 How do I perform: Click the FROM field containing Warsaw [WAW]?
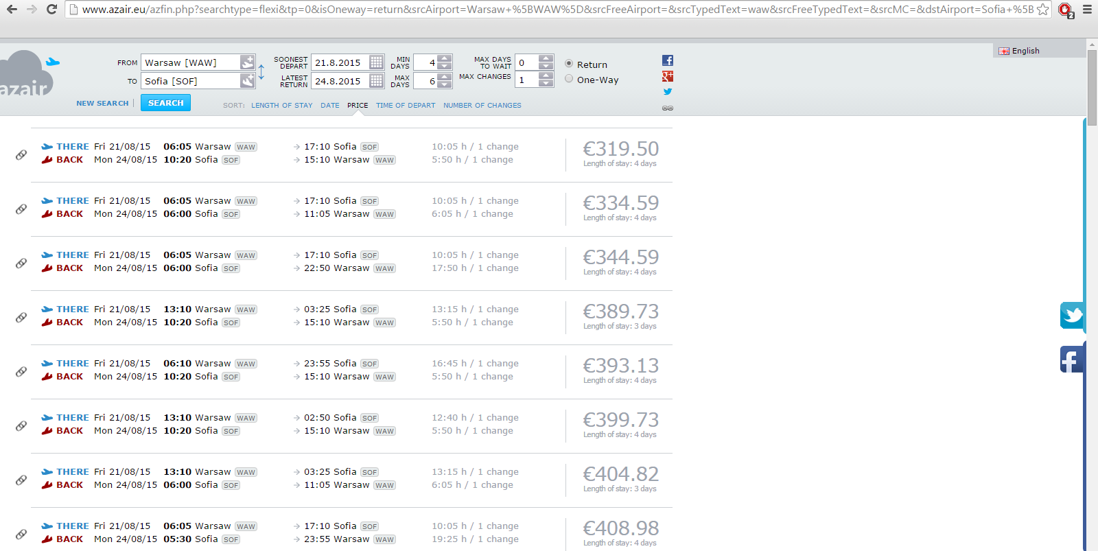pyautogui.click(x=190, y=62)
